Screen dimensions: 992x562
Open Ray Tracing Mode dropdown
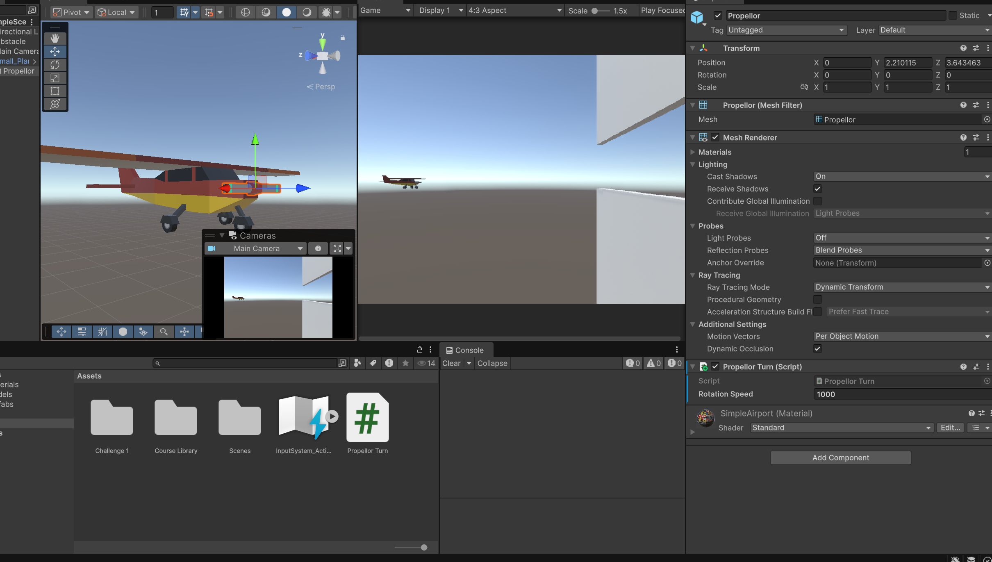click(902, 287)
